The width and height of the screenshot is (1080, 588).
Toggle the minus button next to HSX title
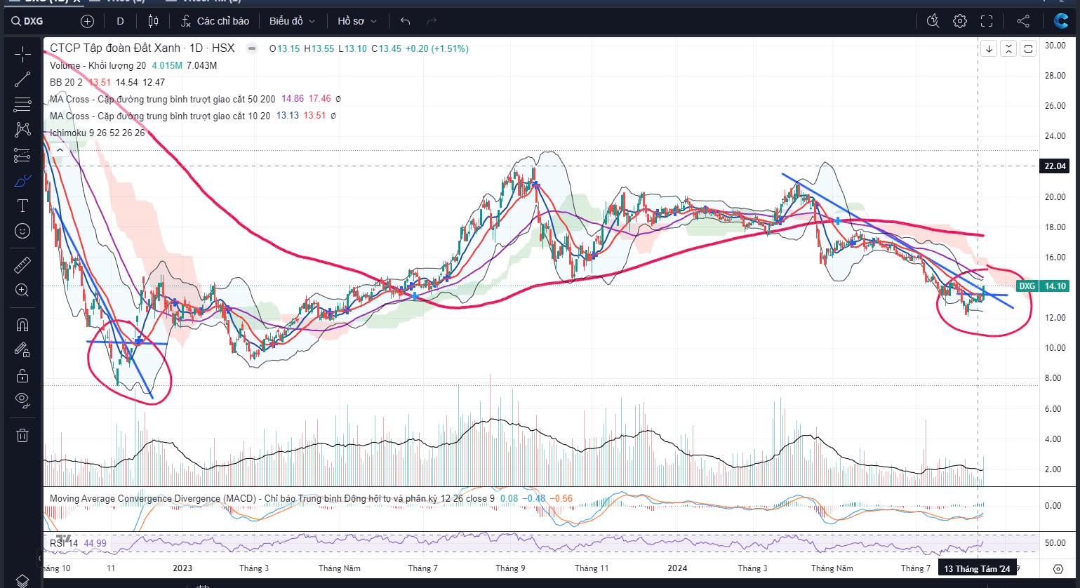click(251, 48)
